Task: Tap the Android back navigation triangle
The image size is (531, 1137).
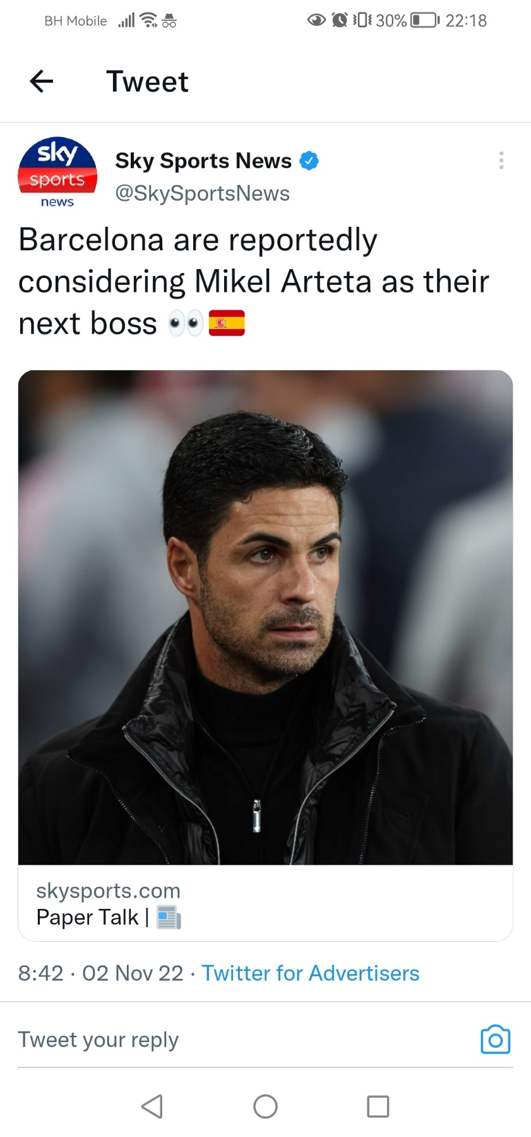Action: pos(152,1107)
